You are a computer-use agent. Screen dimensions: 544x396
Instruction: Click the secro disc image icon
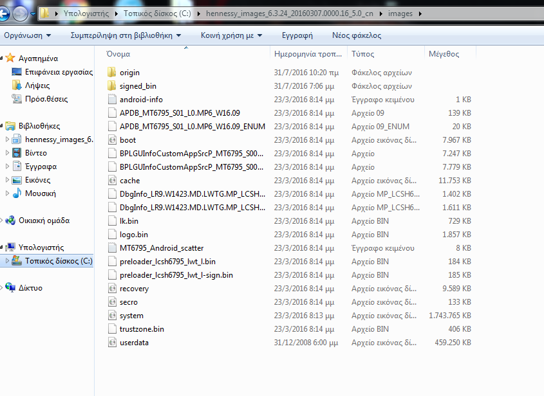pos(112,302)
